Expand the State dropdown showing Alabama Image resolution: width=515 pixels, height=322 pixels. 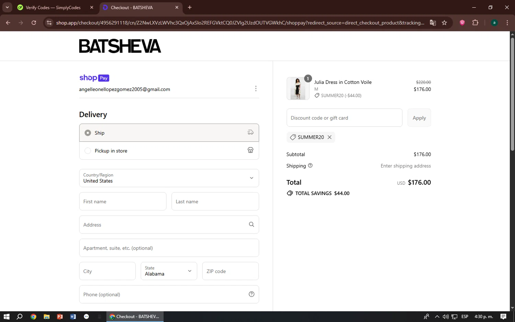pyautogui.click(x=169, y=271)
